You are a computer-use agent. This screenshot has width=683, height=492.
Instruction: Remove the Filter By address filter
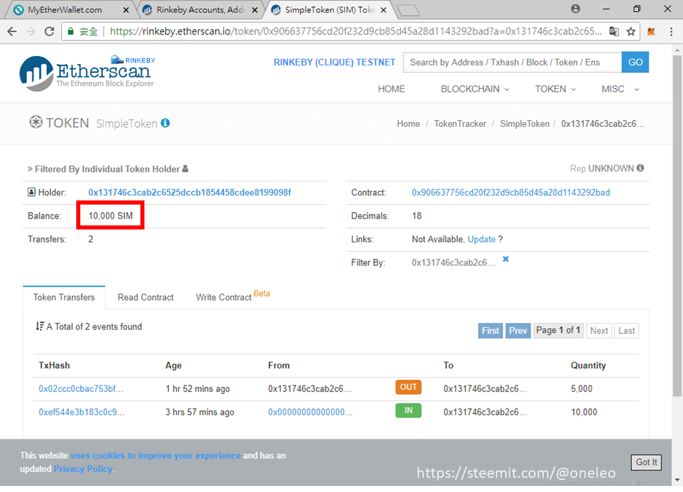tap(506, 259)
